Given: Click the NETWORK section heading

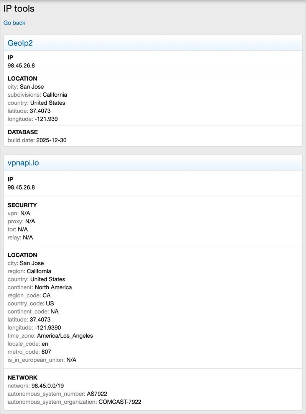Looking at the screenshot, I should tap(23, 378).
